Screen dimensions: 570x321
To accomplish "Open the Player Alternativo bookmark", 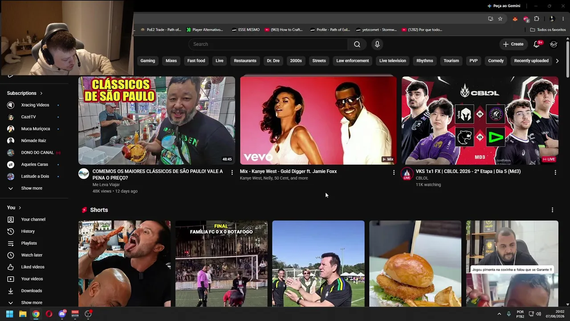I will pyautogui.click(x=205, y=30).
